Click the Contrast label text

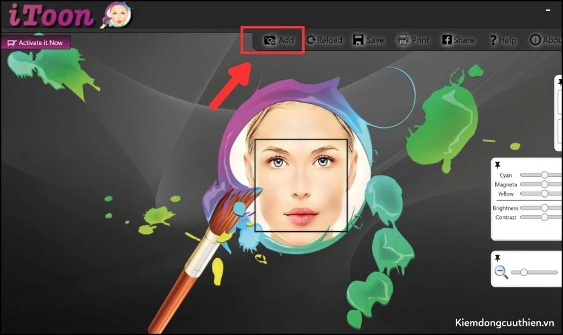[505, 218]
